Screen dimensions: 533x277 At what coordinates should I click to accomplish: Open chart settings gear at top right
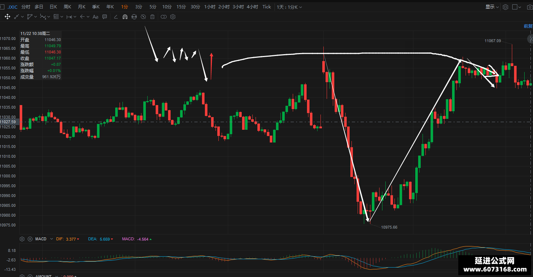(505, 7)
